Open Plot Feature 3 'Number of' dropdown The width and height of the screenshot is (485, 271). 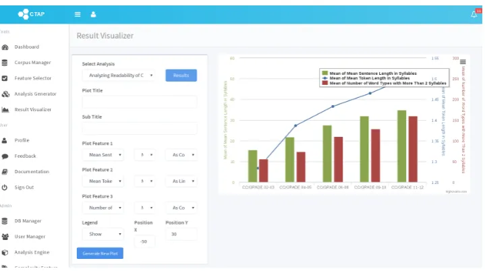click(x=103, y=208)
